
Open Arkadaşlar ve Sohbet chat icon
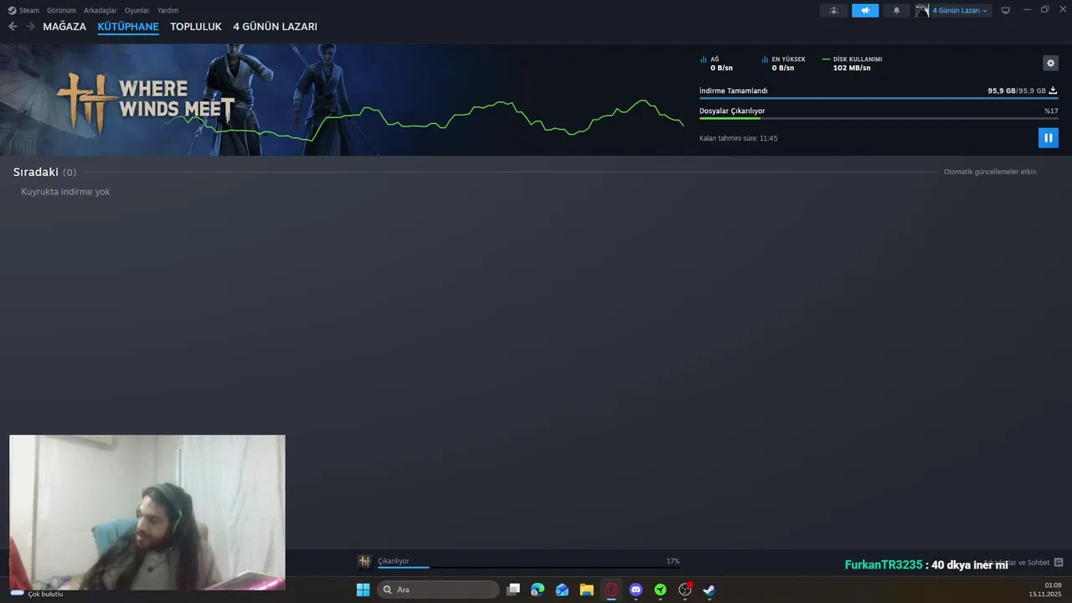[x=1059, y=562]
